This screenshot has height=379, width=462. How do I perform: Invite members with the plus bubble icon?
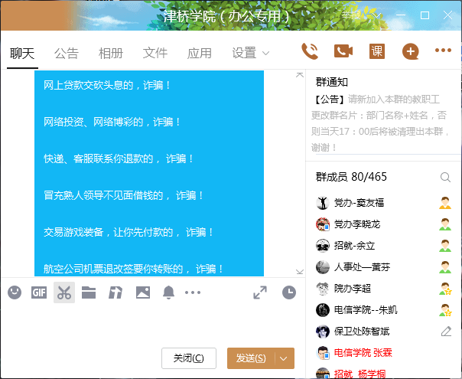(411, 51)
